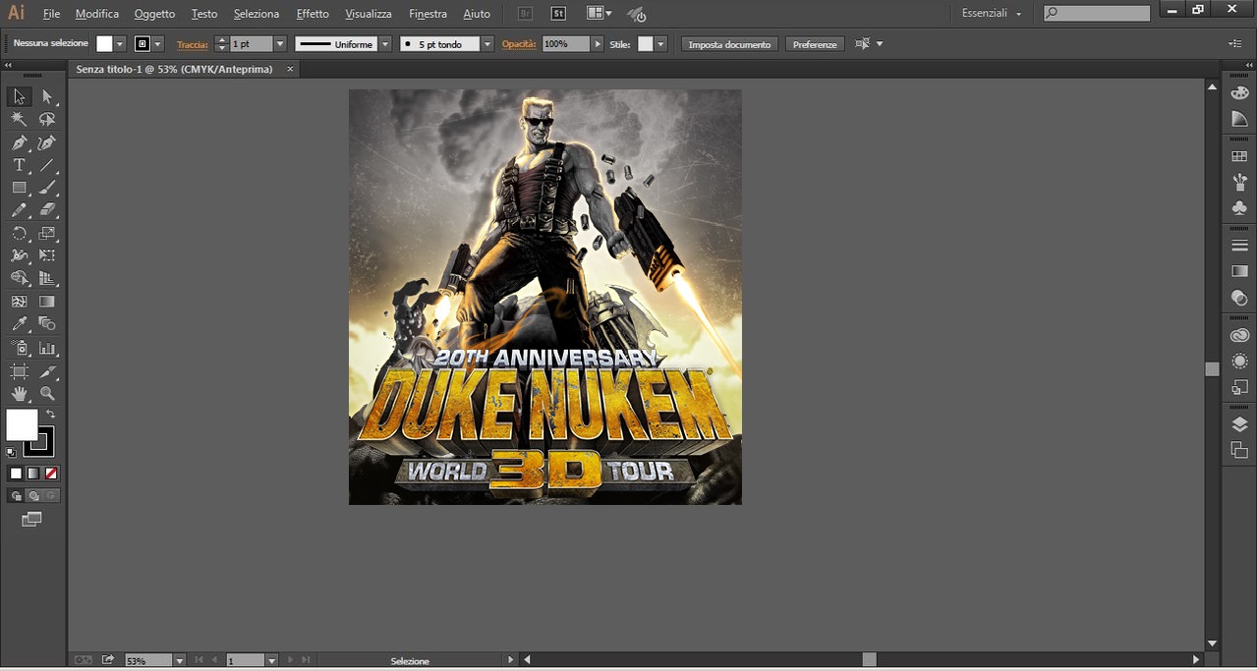This screenshot has width=1257, height=671.
Task: Select the Hand tool
Action: click(x=19, y=394)
